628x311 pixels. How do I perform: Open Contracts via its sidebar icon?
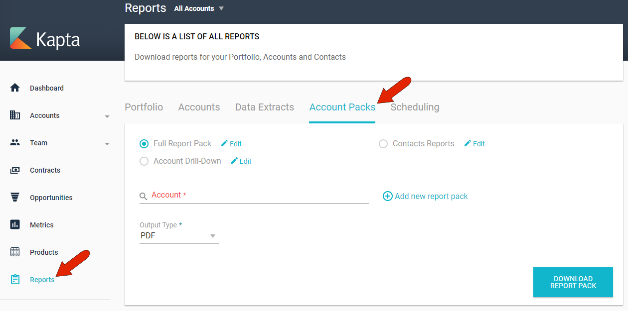[15, 170]
